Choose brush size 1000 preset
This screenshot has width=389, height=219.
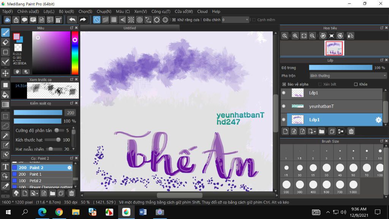tap(353, 187)
